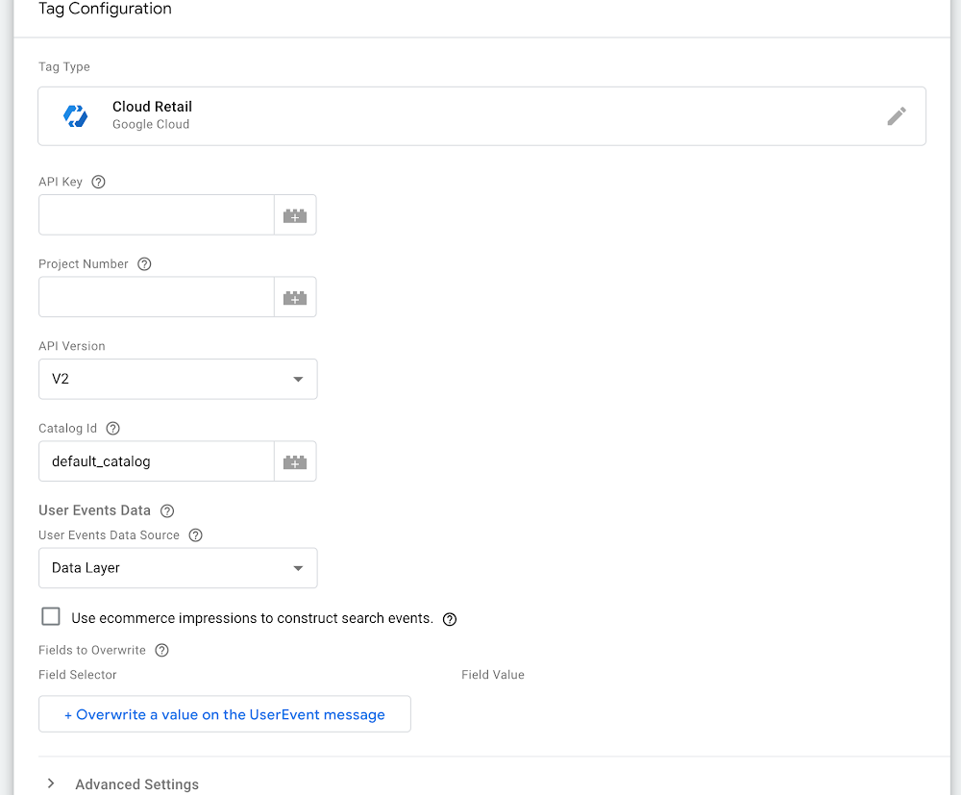Viewport: 961px width, 795px height.
Task: Enable ecommerce impressions for search events checkbox
Action: coord(51,616)
